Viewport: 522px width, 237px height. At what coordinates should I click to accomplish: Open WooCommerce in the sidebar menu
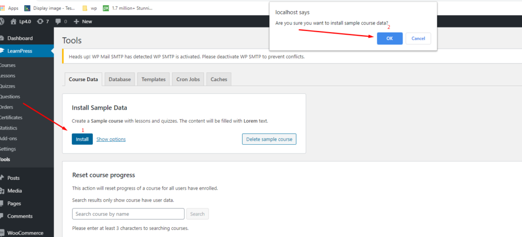[x=27, y=233]
